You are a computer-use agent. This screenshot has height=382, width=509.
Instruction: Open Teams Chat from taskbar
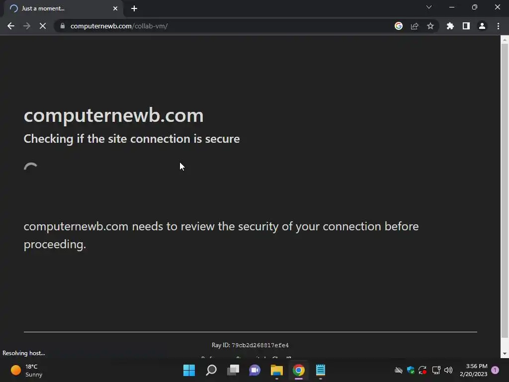click(x=255, y=370)
